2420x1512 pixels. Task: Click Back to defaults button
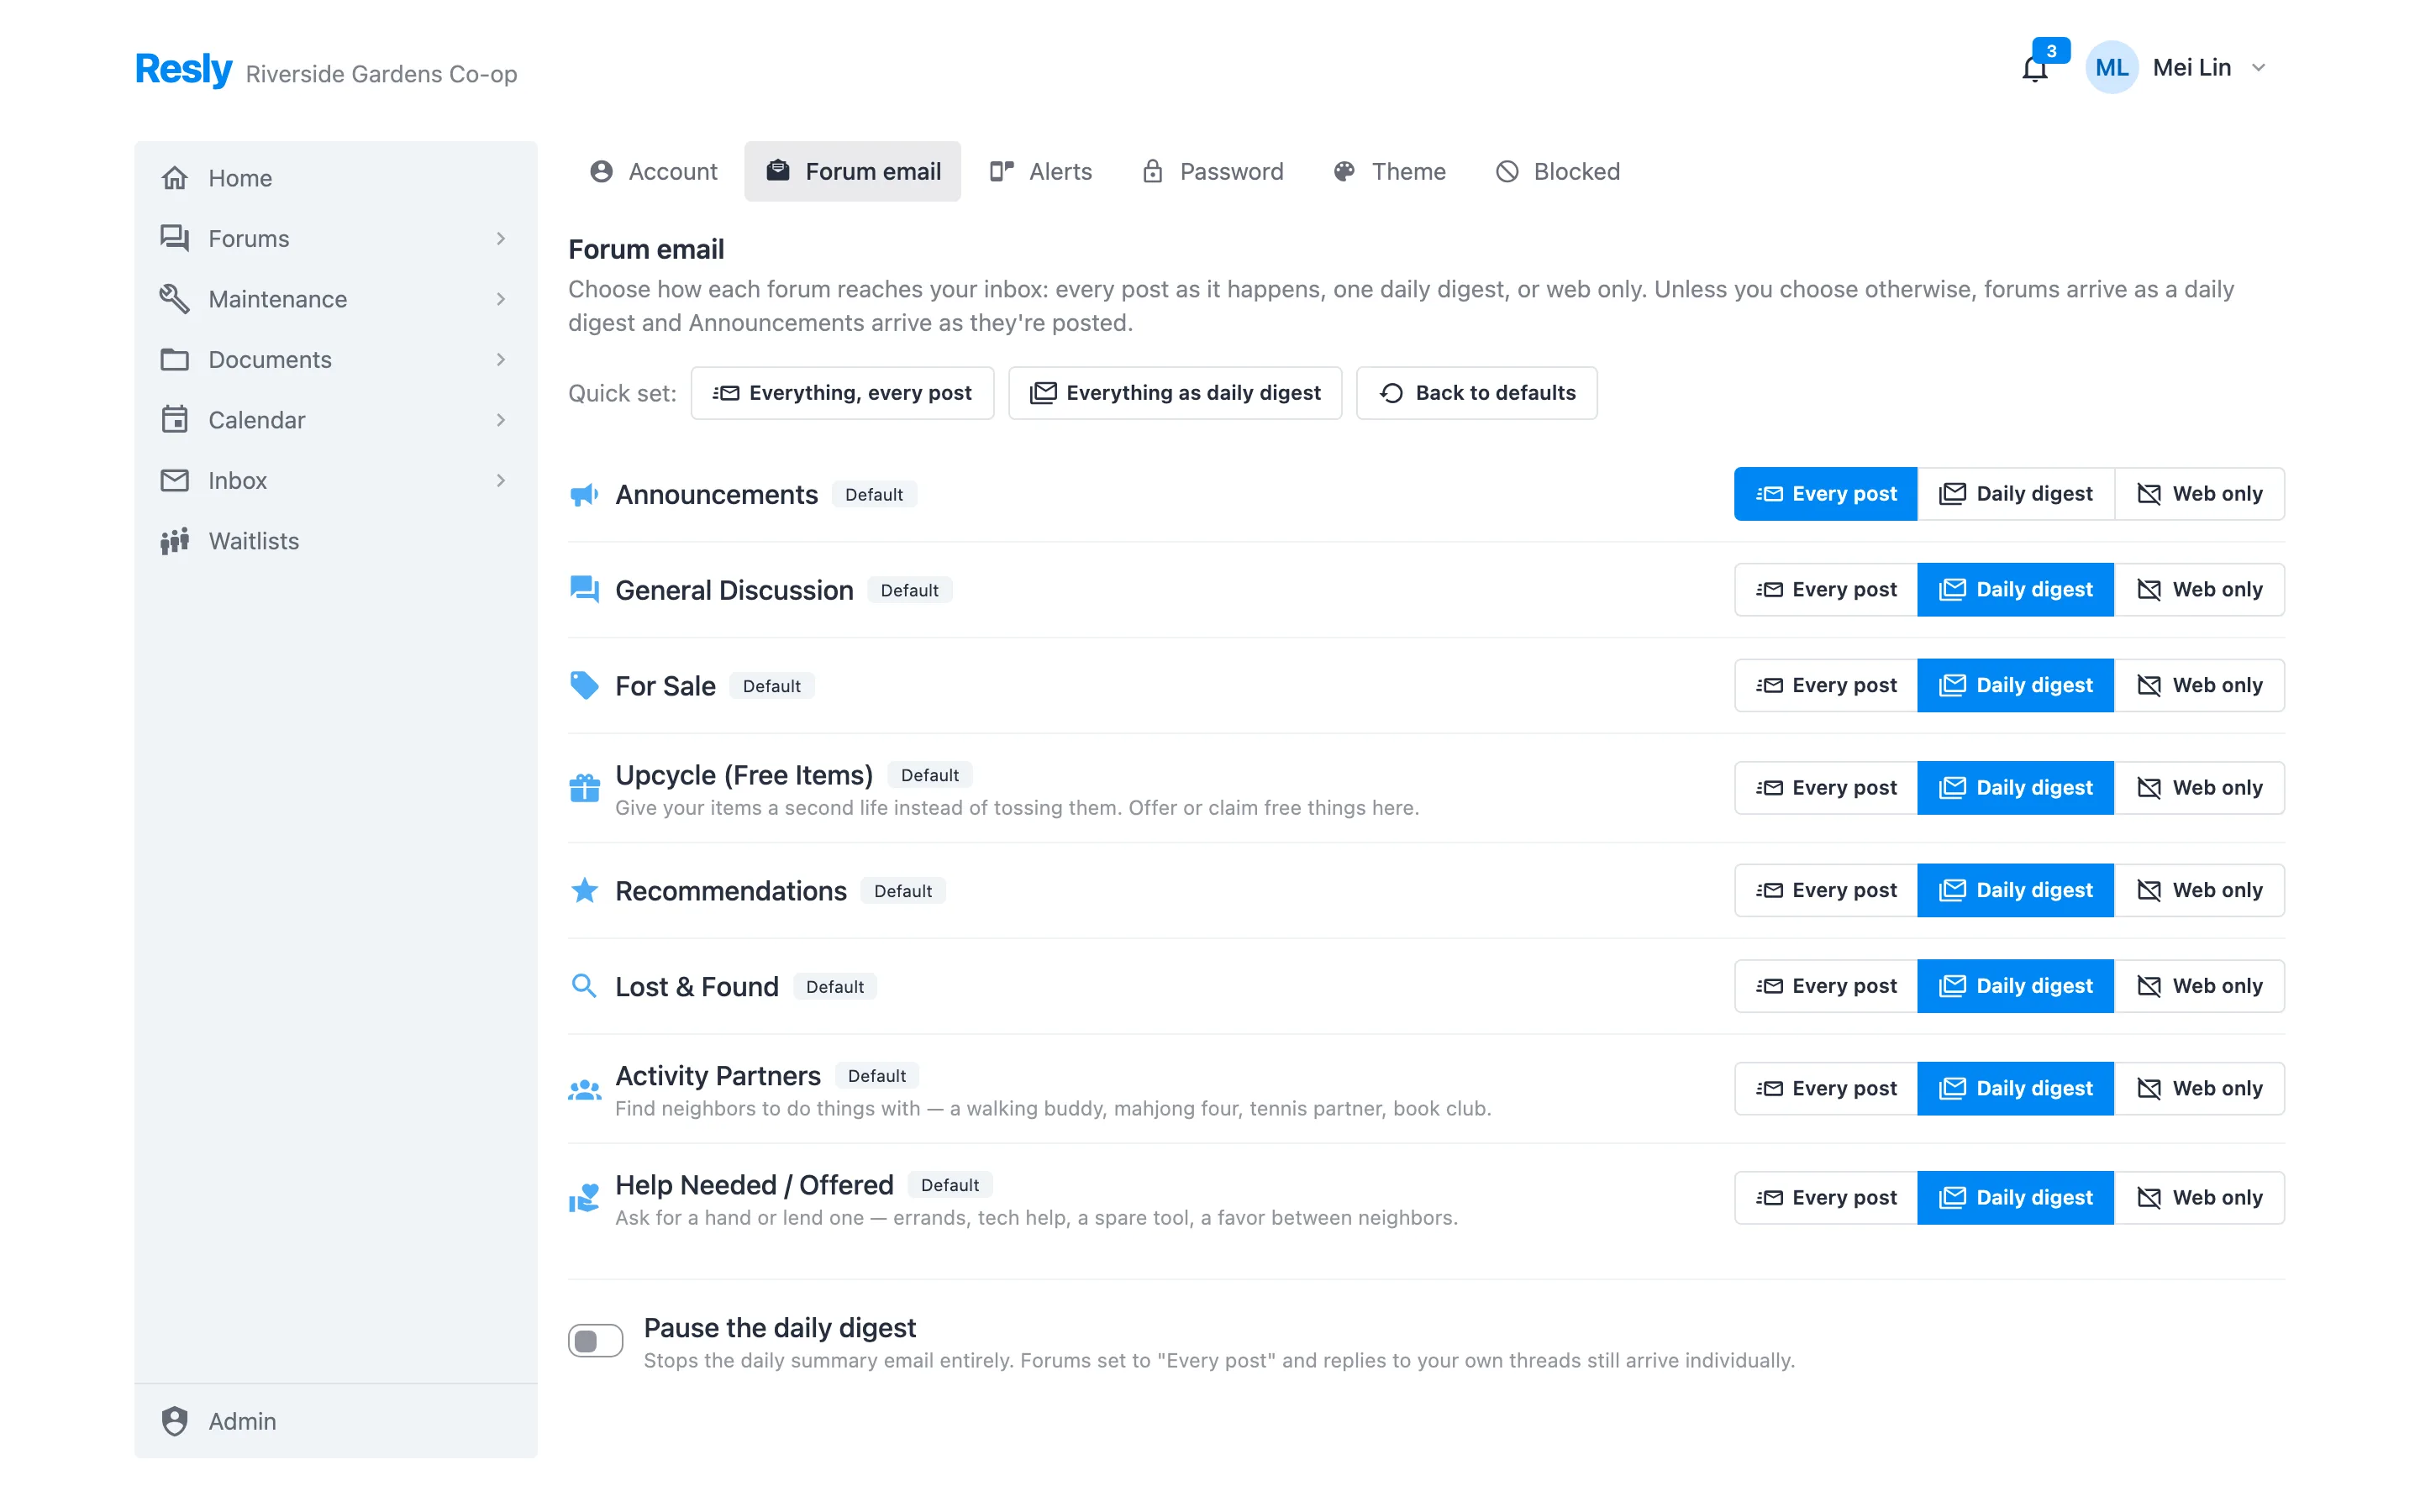(x=1476, y=393)
